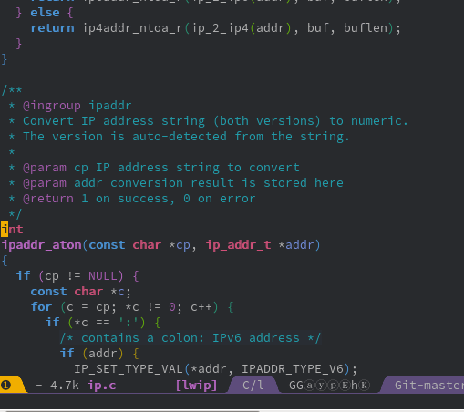The height and width of the screenshot is (412, 464).
Task: Click the '/**' doc comment opener
Action: coord(12,90)
